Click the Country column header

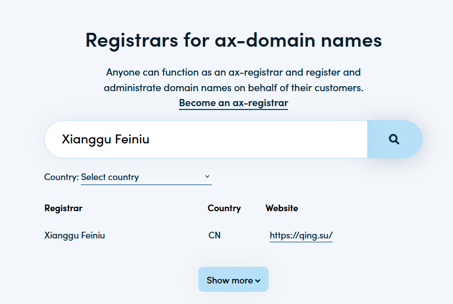(x=224, y=208)
